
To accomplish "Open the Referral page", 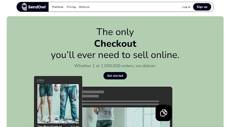I will [84, 7].
